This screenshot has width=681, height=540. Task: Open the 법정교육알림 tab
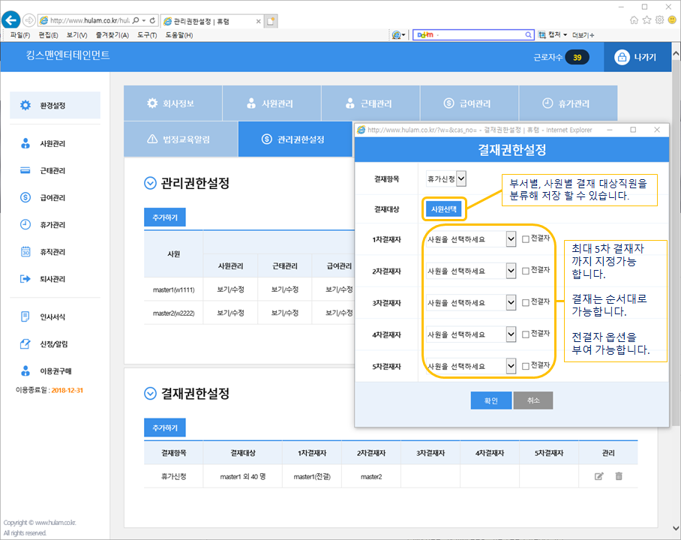click(x=180, y=139)
